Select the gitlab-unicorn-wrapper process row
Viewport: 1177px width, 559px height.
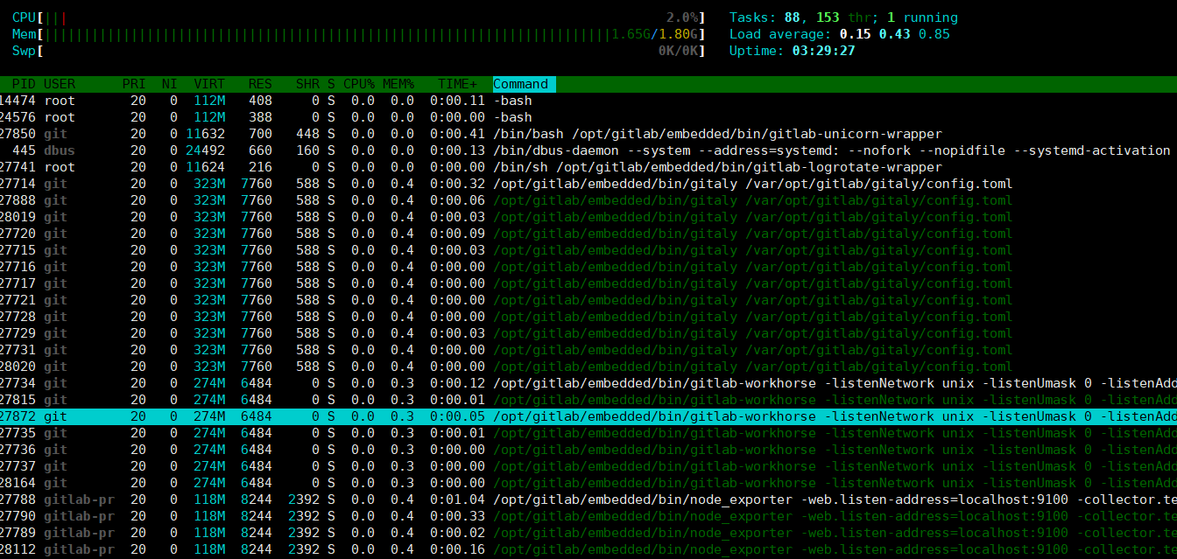pos(588,134)
